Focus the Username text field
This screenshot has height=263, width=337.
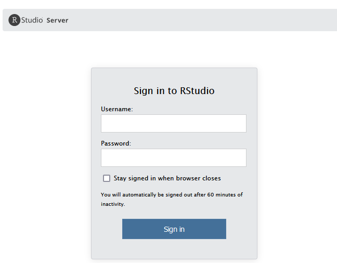[173, 124]
